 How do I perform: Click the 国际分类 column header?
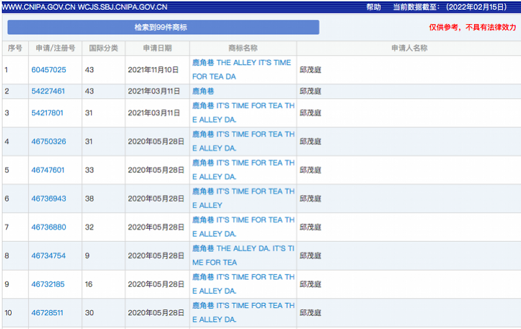click(104, 48)
